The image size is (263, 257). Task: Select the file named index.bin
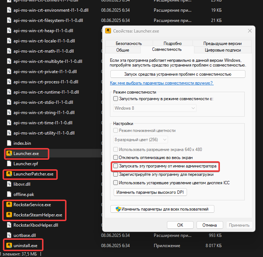tap(22, 143)
